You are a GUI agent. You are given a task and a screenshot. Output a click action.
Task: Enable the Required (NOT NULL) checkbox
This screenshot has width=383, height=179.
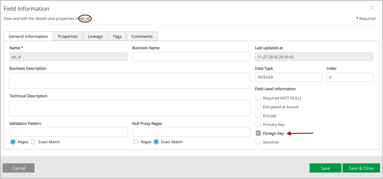(x=258, y=98)
